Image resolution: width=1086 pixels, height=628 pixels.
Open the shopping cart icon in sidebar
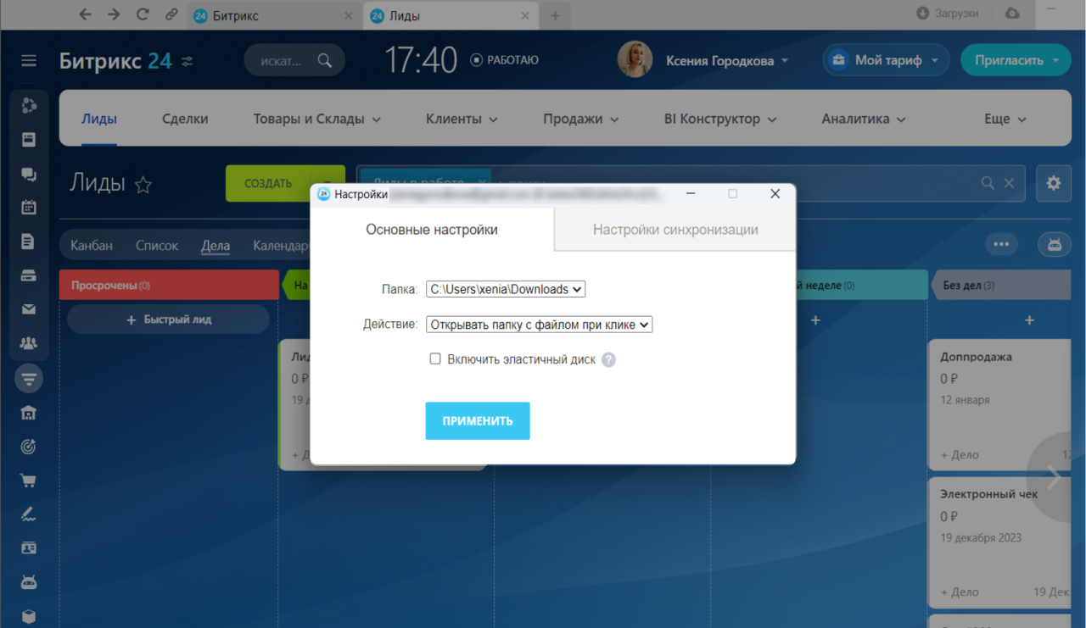[x=29, y=481]
